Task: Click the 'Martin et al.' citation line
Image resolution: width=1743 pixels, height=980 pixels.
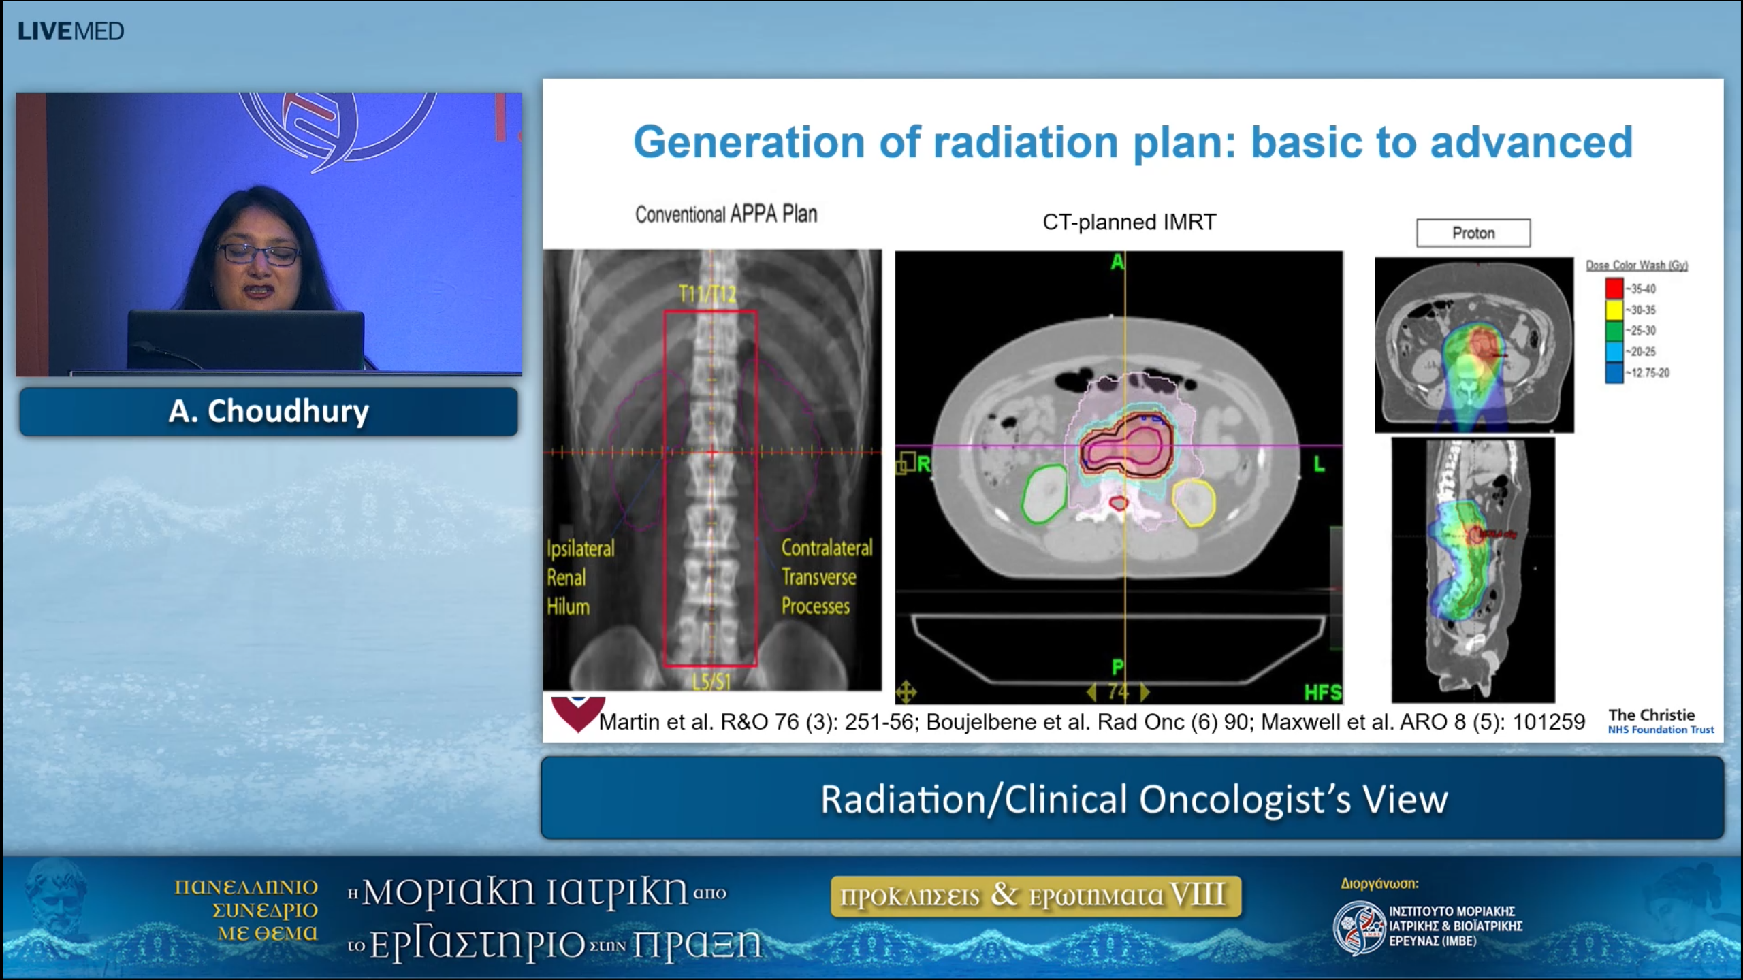Action: 1091,722
